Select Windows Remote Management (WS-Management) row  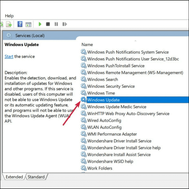pyautogui.click(x=135, y=72)
